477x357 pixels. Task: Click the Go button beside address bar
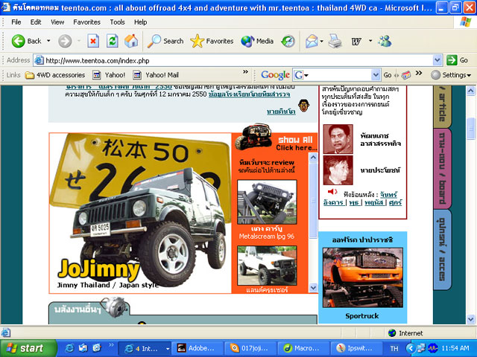click(458, 60)
